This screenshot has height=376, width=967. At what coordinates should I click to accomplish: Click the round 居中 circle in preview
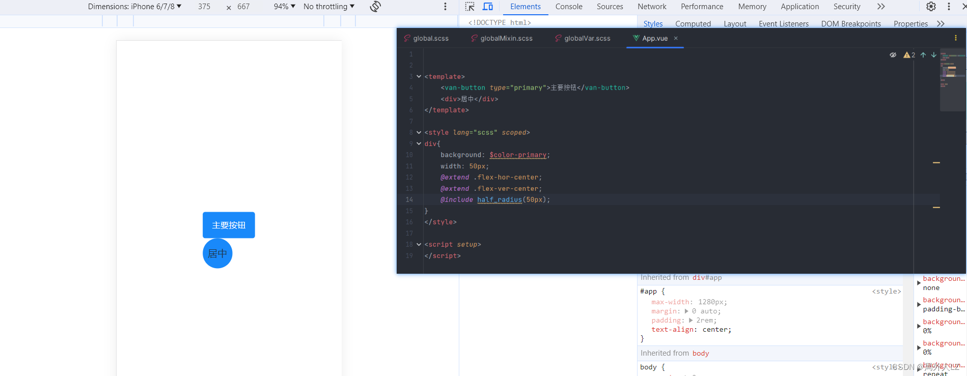click(217, 253)
